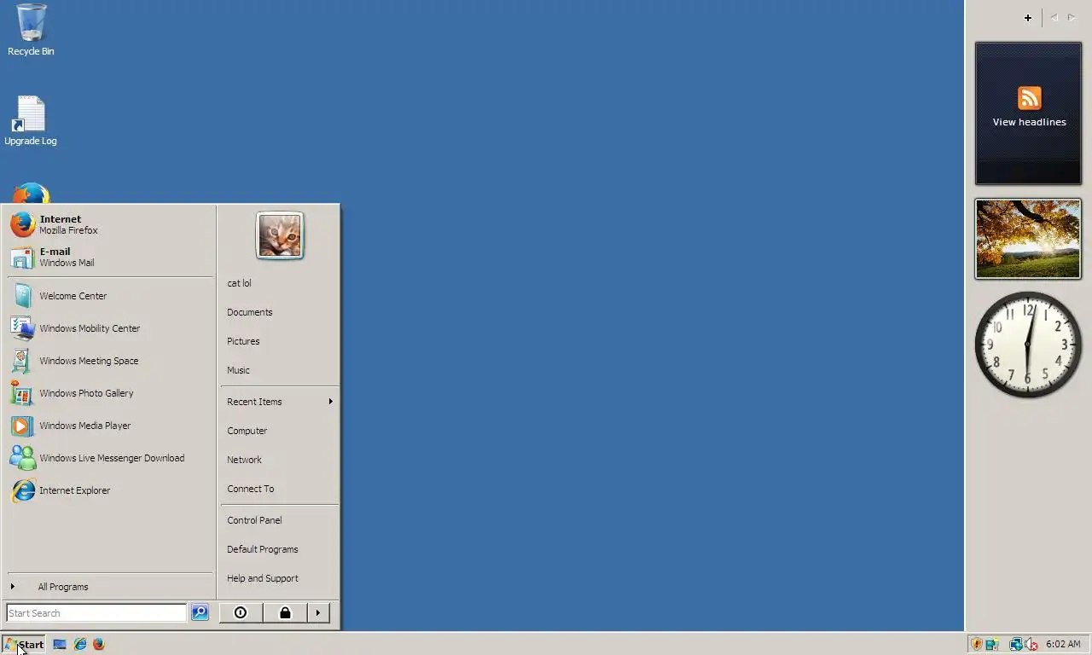Open Windows Photo Gallery
The image size is (1092, 655).
[x=109, y=393]
